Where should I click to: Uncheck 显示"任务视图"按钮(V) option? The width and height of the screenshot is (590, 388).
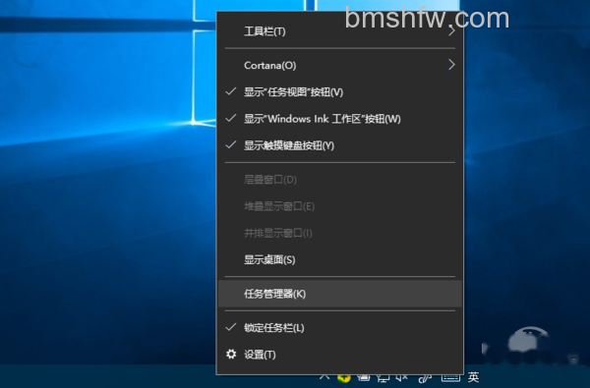(x=340, y=92)
